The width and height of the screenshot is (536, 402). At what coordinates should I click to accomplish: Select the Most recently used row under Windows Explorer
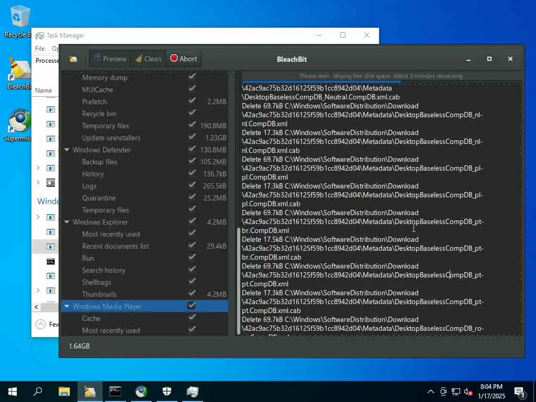pyautogui.click(x=144, y=234)
